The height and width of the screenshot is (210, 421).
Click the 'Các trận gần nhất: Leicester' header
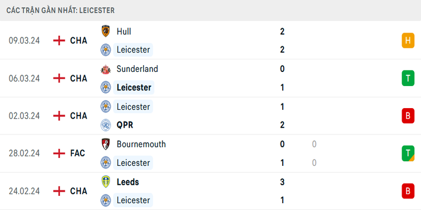(61, 10)
